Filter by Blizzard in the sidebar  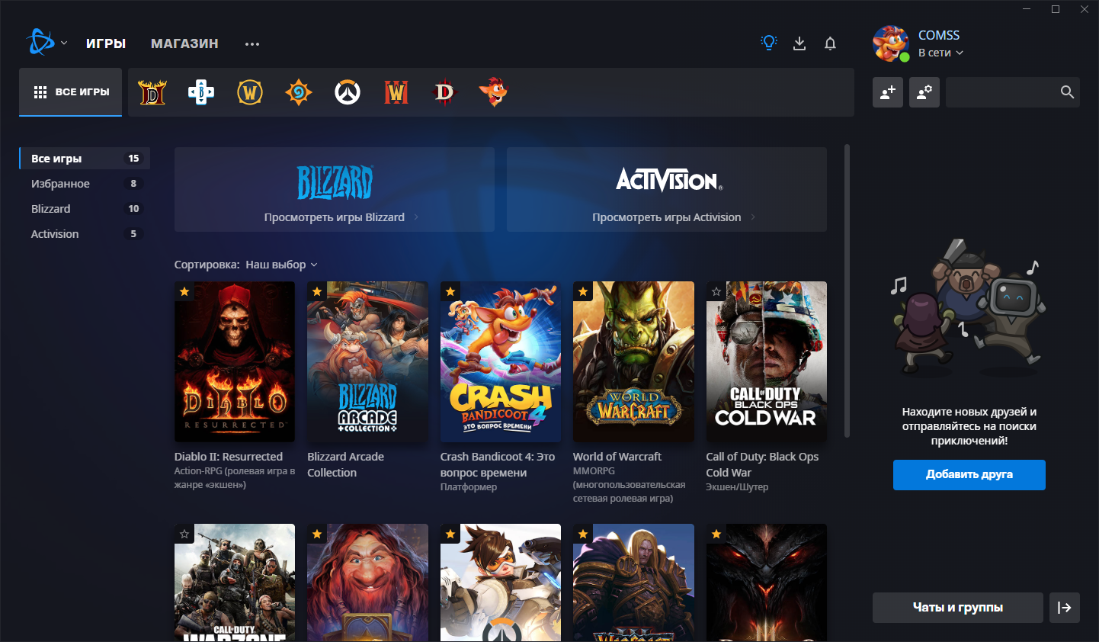click(85, 209)
